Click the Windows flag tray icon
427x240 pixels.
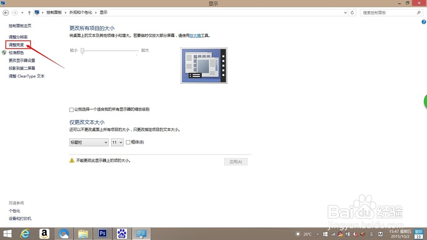(325, 234)
